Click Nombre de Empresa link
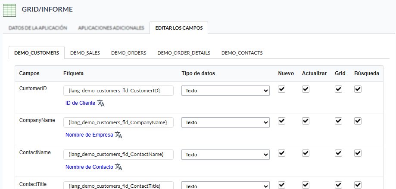 click(x=89, y=135)
